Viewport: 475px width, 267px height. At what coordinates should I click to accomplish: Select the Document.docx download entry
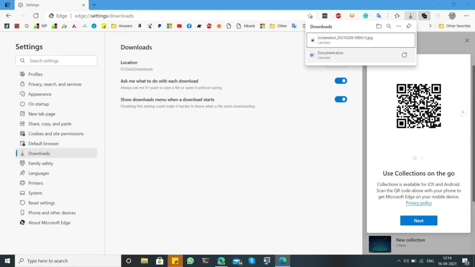tap(361, 55)
